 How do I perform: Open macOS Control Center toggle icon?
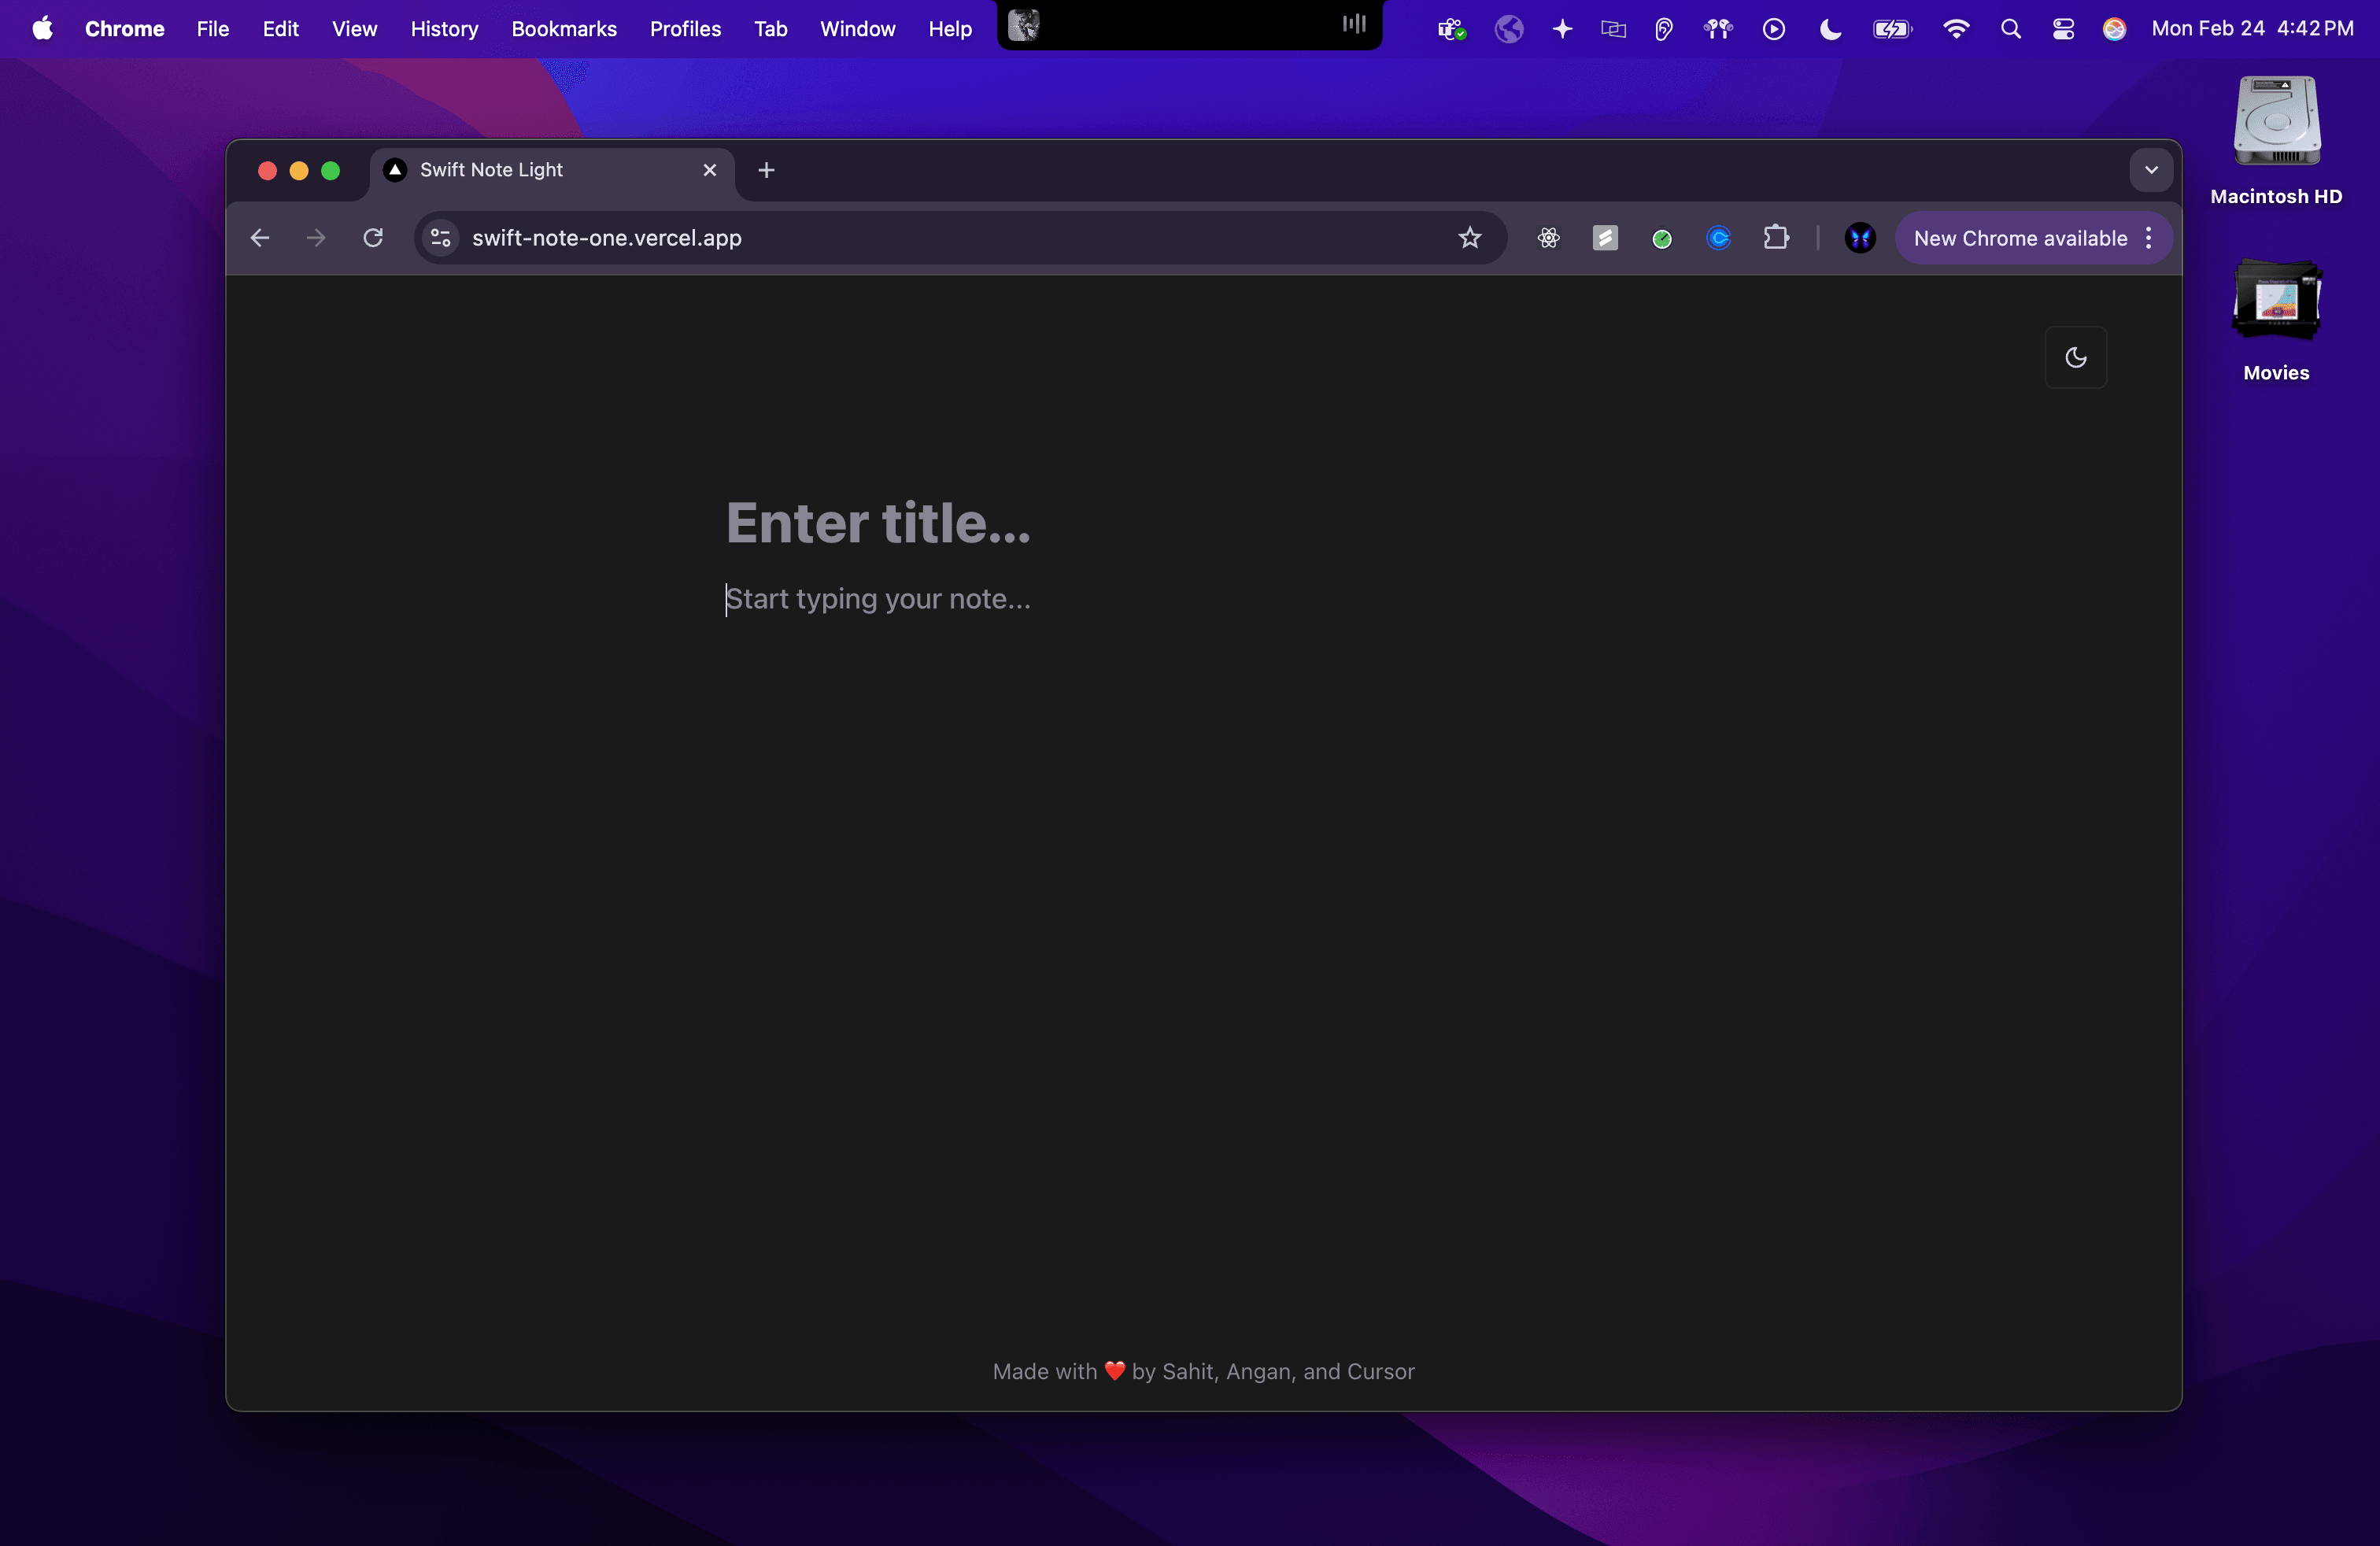click(x=2062, y=29)
